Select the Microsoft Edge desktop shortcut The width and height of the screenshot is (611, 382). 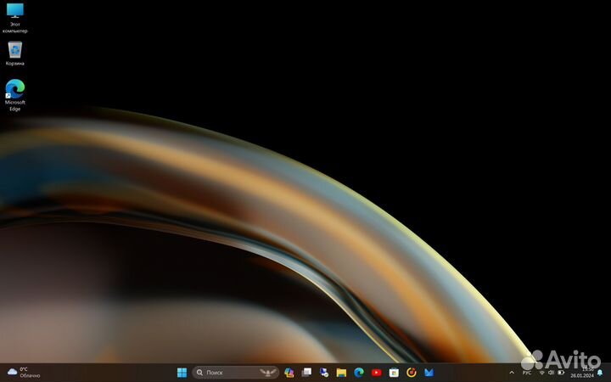click(x=15, y=93)
